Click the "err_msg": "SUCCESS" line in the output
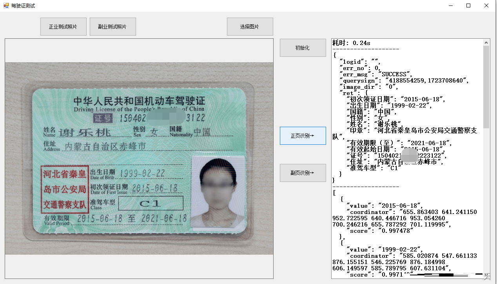Screen dimensions: 497x284 pyautogui.click(x=375, y=74)
